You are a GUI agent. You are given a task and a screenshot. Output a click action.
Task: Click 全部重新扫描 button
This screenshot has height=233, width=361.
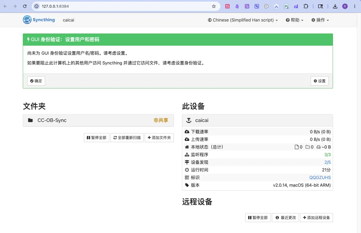[x=127, y=138]
